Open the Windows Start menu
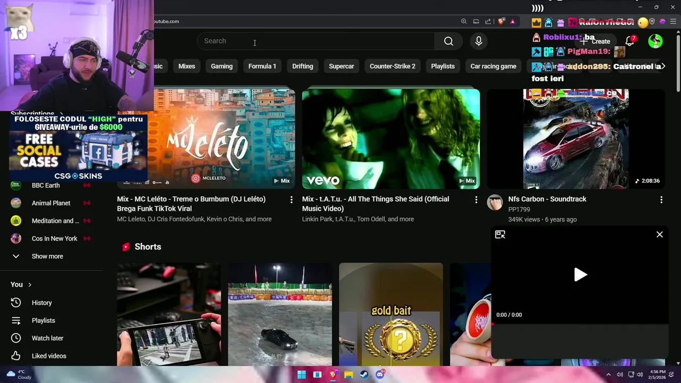The width and height of the screenshot is (681, 383). tap(302, 374)
